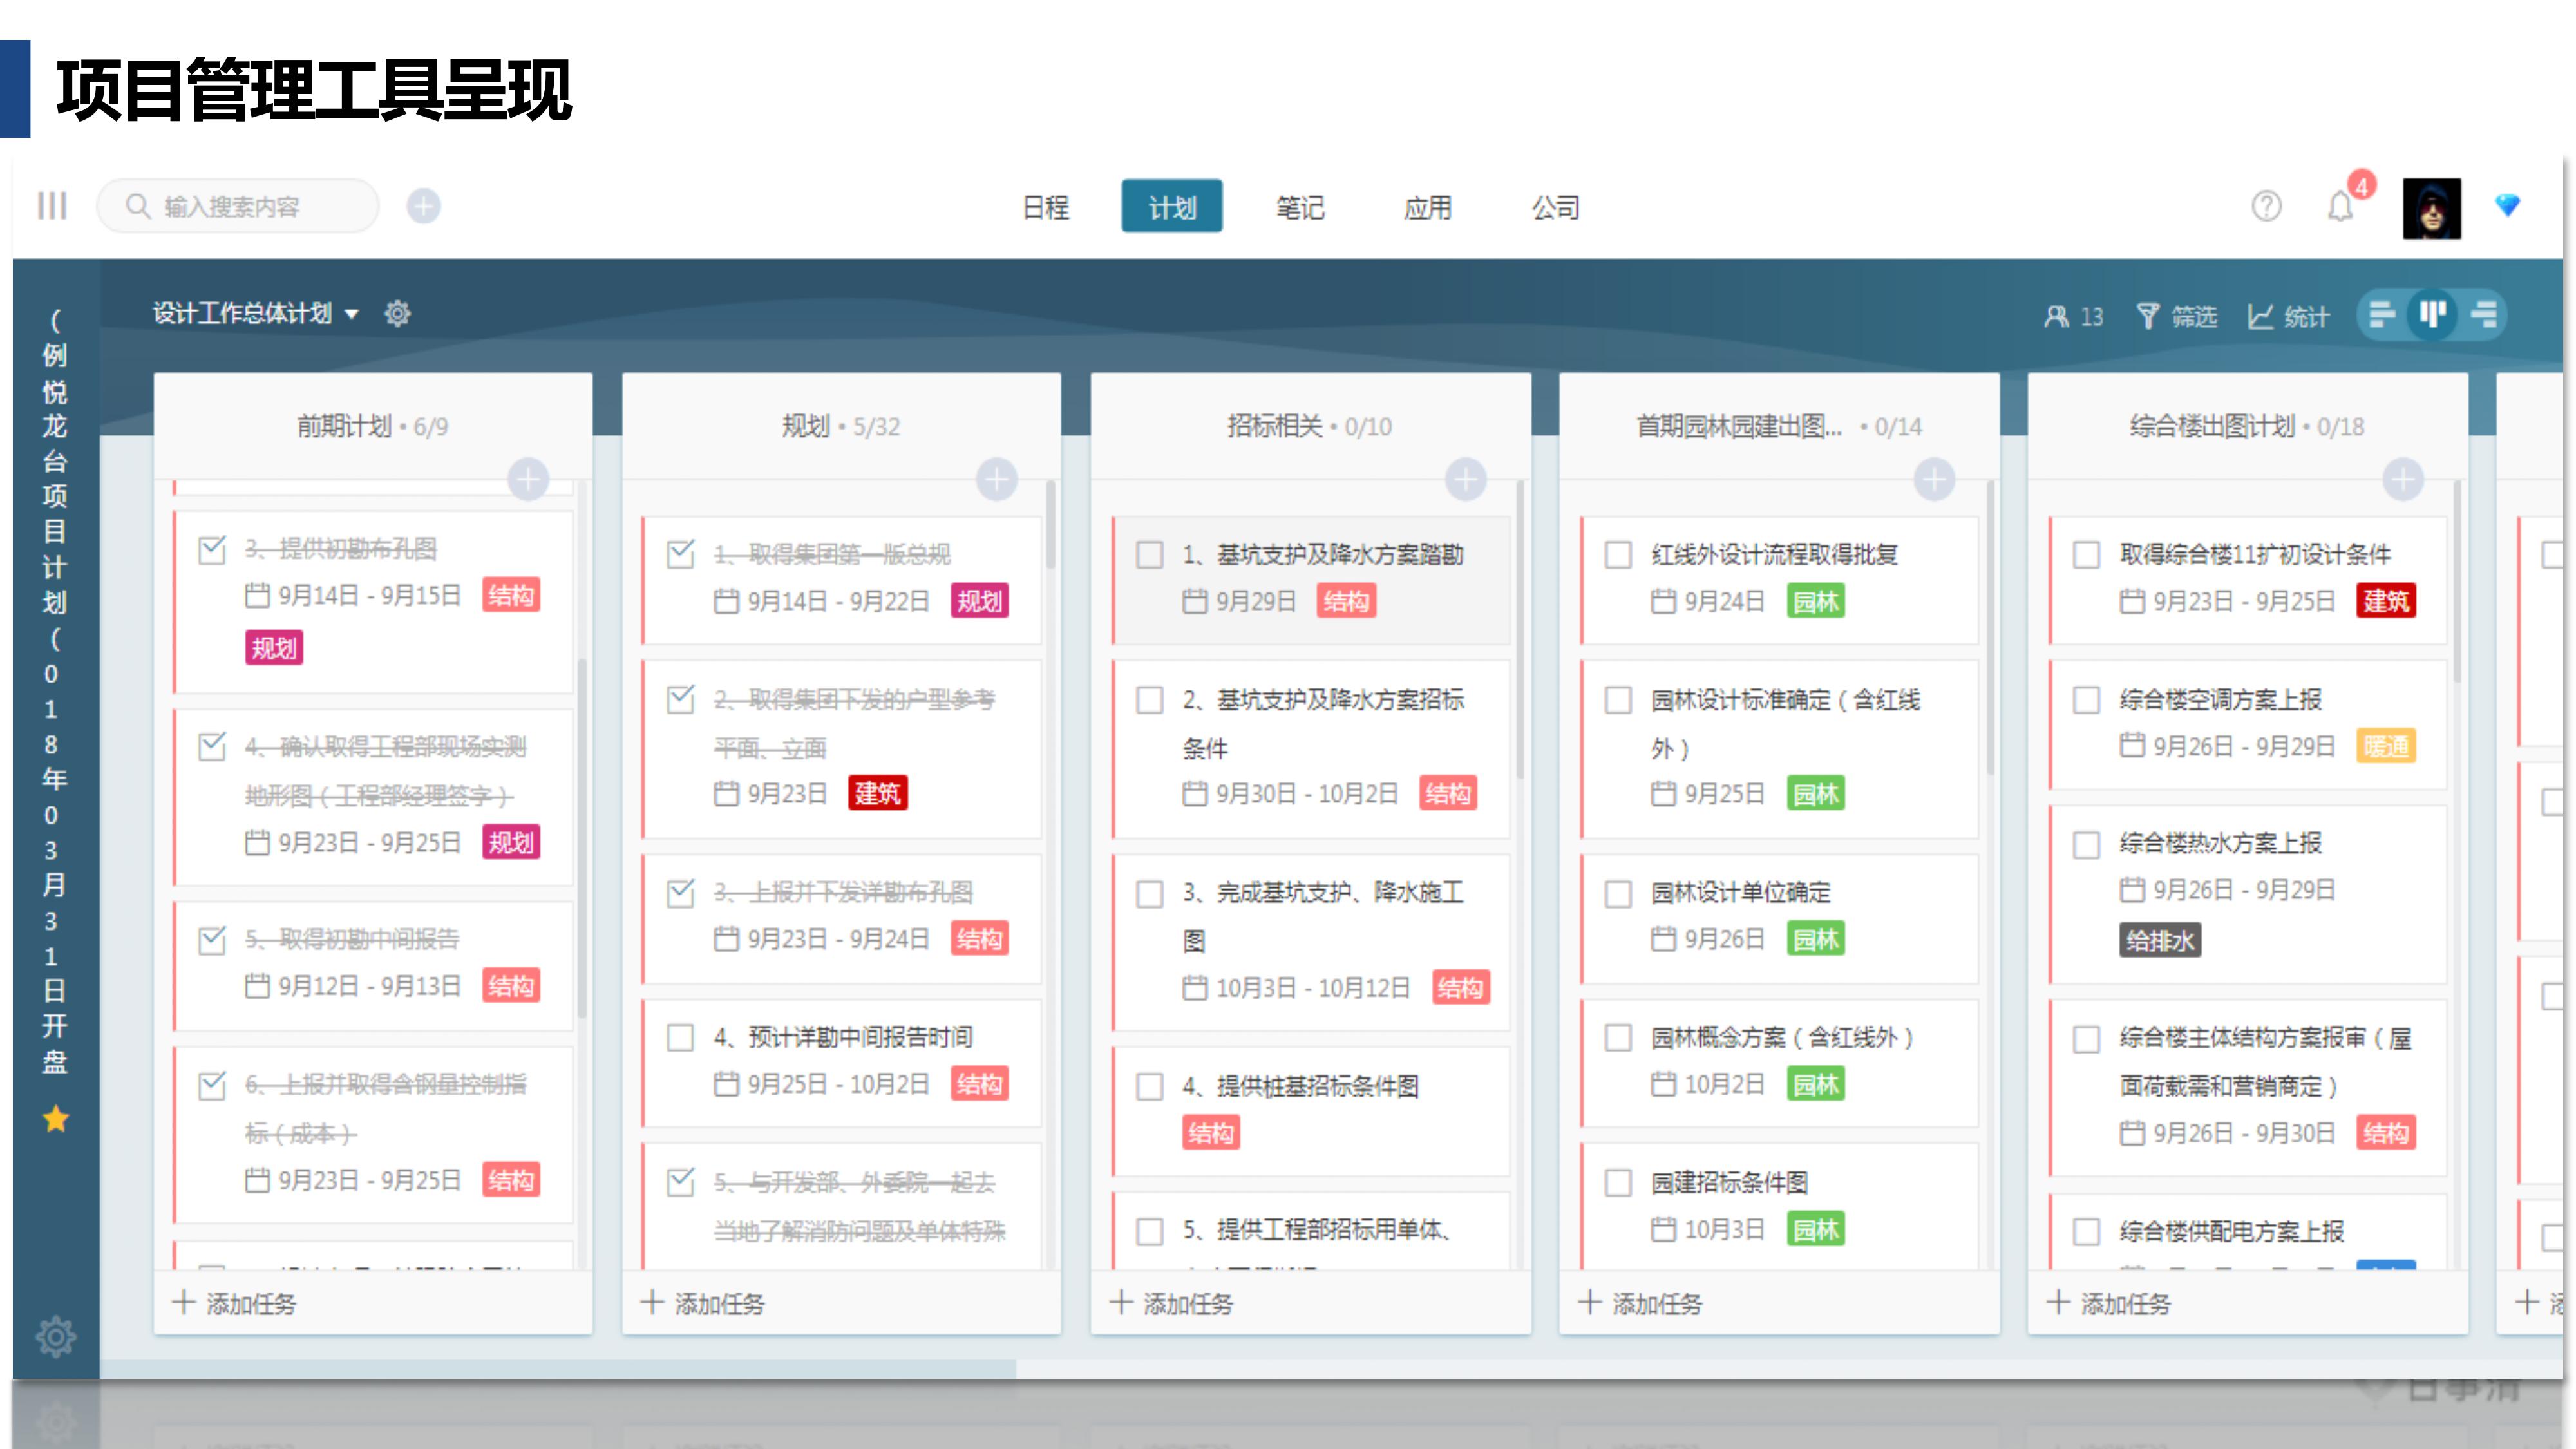Click calendar icon of 9月29日 date
Image resolution: width=2576 pixels, height=1449 pixels.
(1195, 601)
